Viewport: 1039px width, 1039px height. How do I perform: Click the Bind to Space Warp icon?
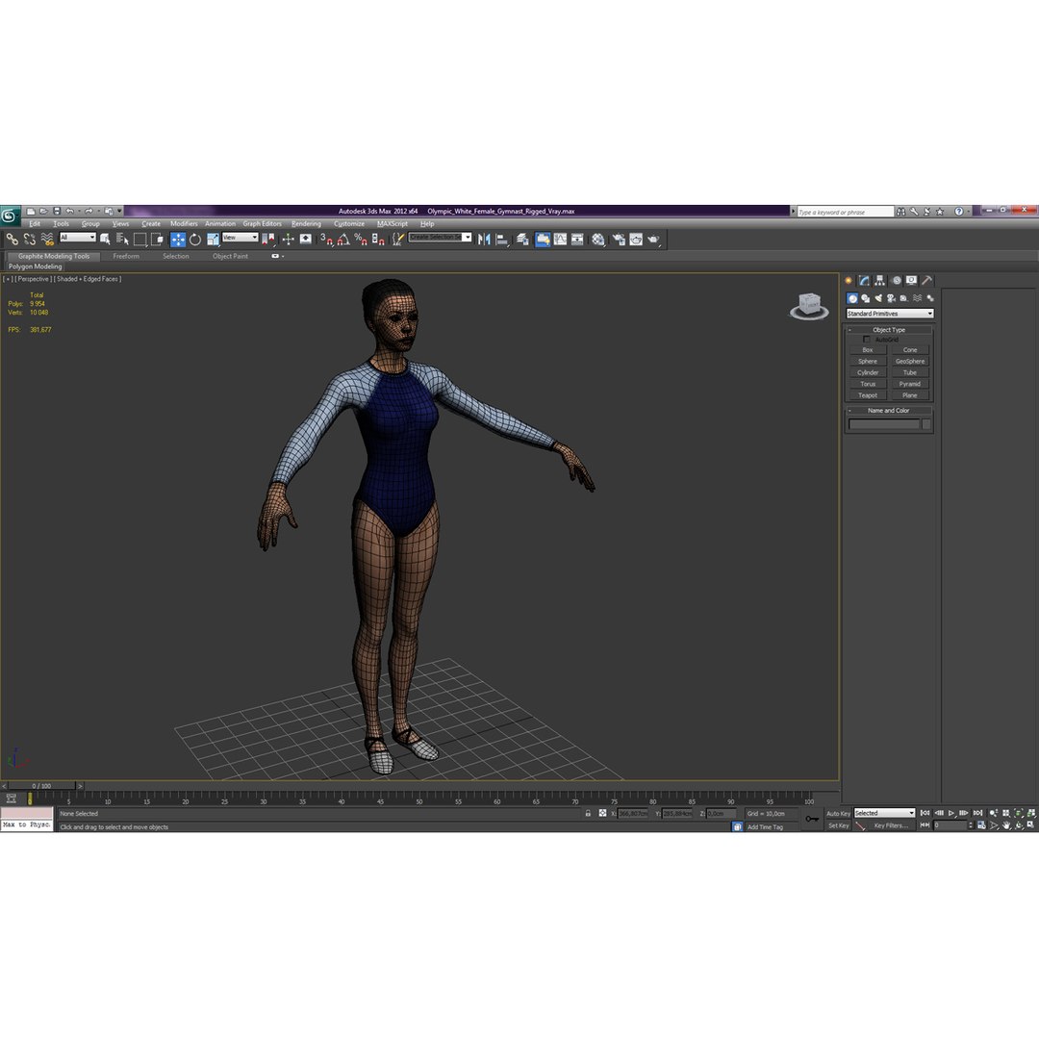(47, 240)
